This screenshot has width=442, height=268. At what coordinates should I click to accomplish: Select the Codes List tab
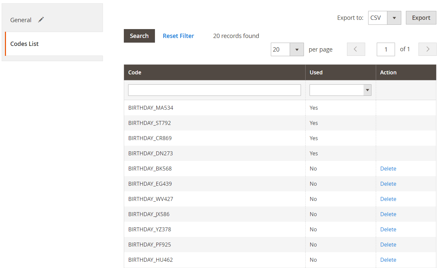(25, 44)
